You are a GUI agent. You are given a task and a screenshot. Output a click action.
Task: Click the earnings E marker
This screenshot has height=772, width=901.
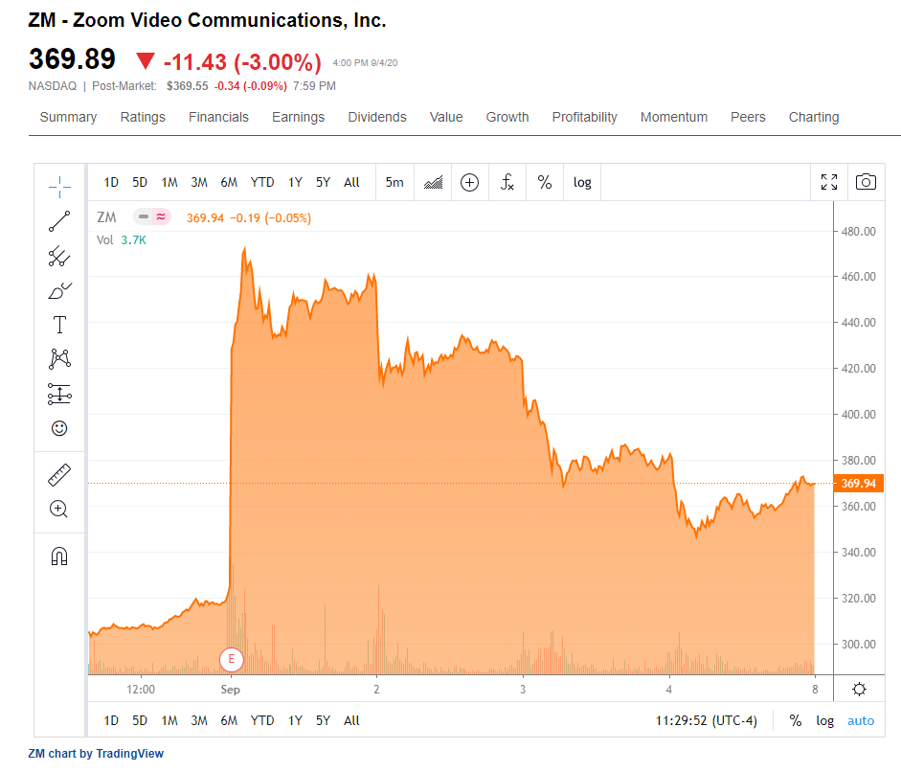232,659
